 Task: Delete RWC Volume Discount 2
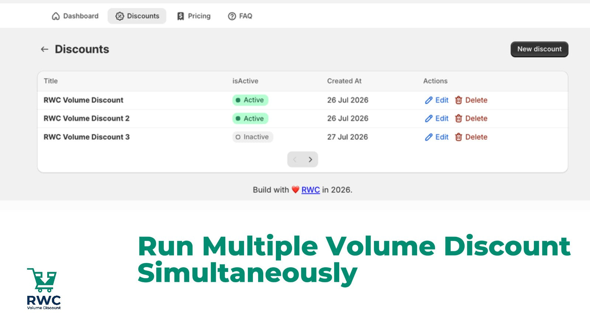point(471,118)
